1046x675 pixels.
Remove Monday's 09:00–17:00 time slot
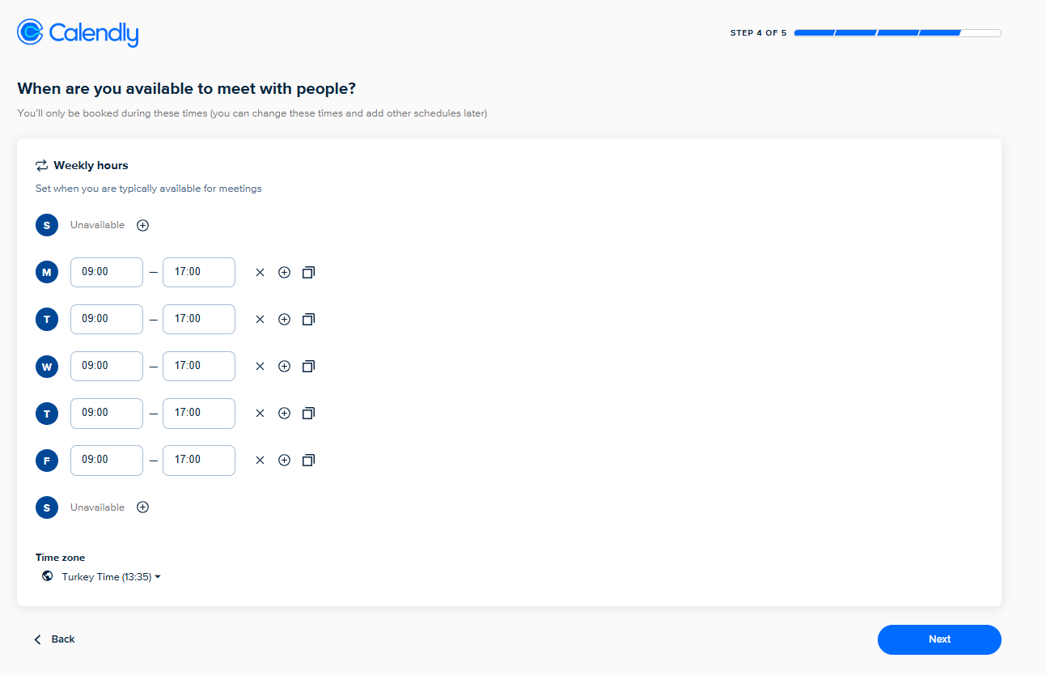pos(260,273)
